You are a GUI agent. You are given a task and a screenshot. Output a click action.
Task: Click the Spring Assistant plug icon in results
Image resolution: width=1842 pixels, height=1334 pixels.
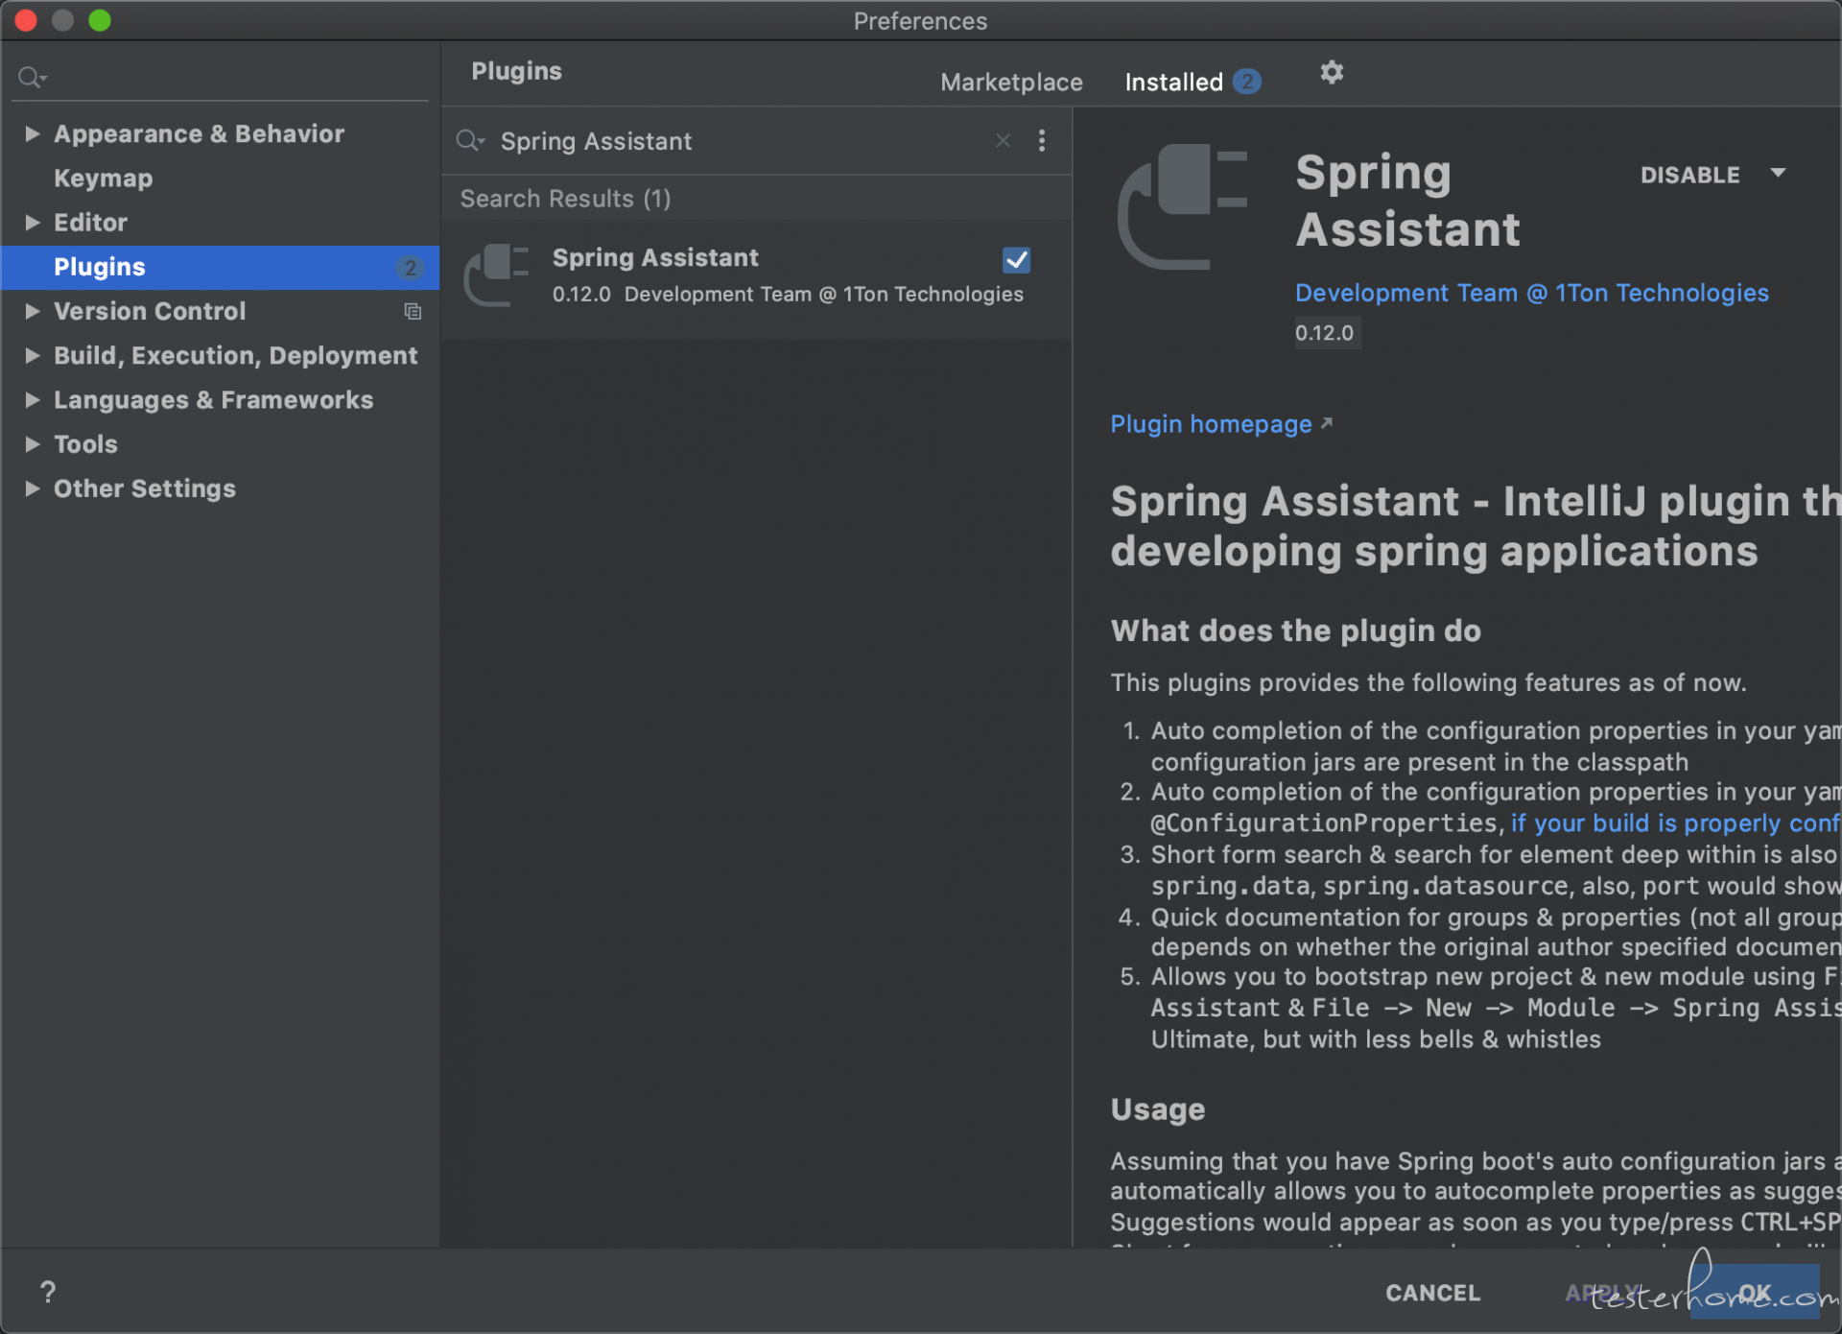(x=496, y=275)
